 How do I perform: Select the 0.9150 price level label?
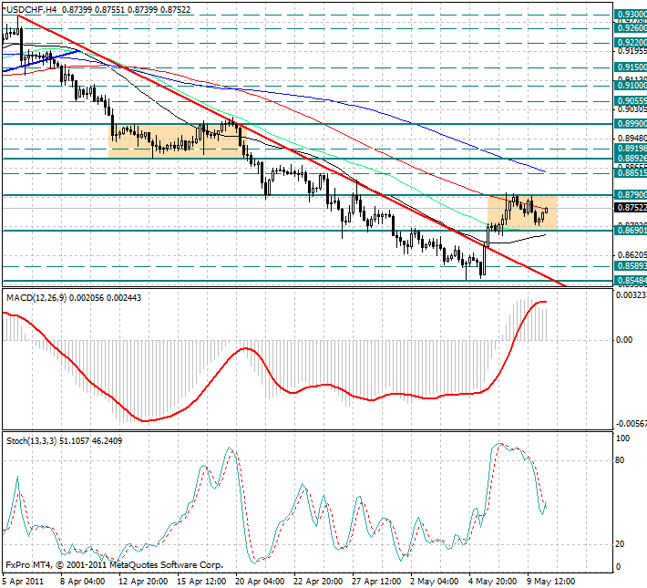631,67
